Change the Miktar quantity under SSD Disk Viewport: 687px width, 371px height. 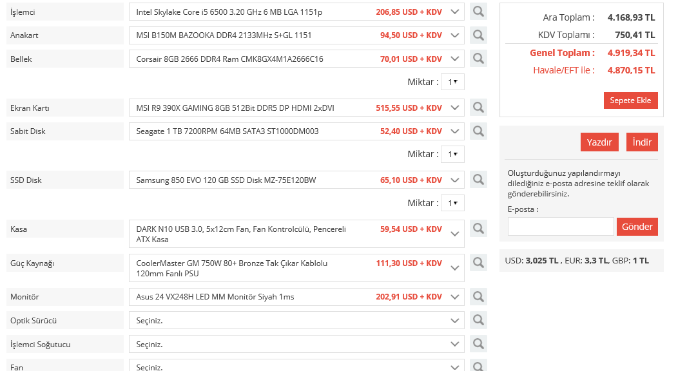point(452,203)
